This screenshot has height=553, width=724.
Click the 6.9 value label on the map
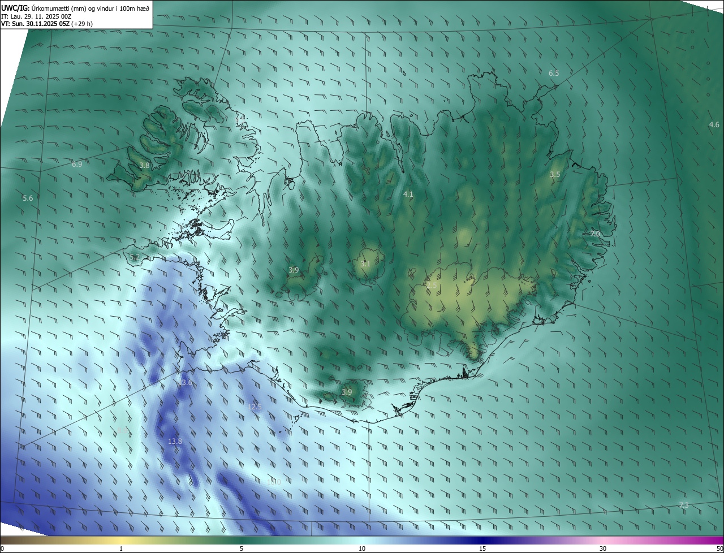[77, 165]
